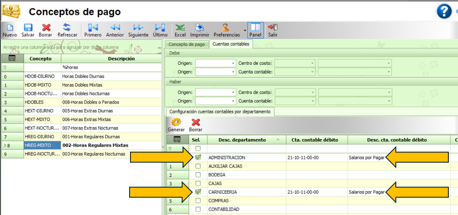458x215 pixels.
Task: Export the grid using the Excel icon
Action: point(180,28)
